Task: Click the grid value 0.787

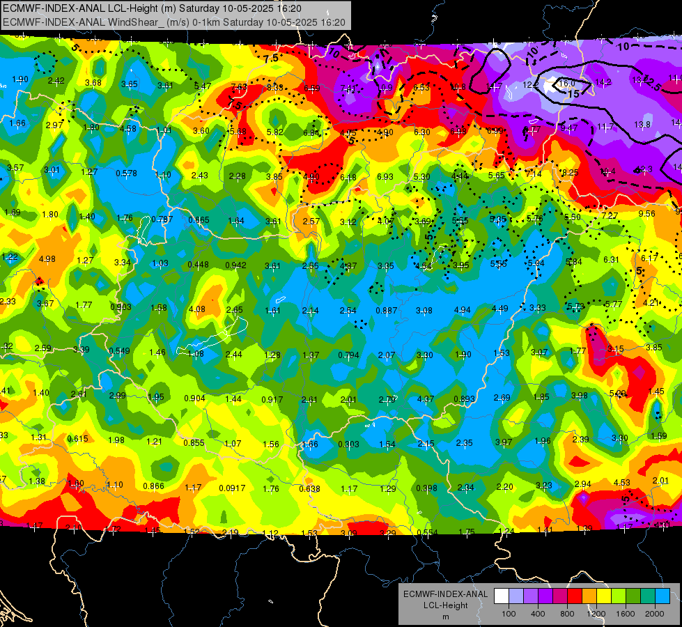Action: point(162,219)
